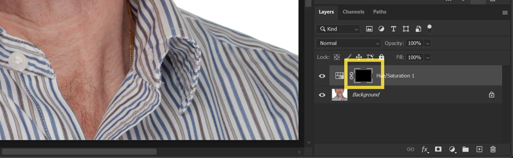Filter for shape layers icon
The height and width of the screenshot is (158, 513).
pyautogui.click(x=406, y=29)
